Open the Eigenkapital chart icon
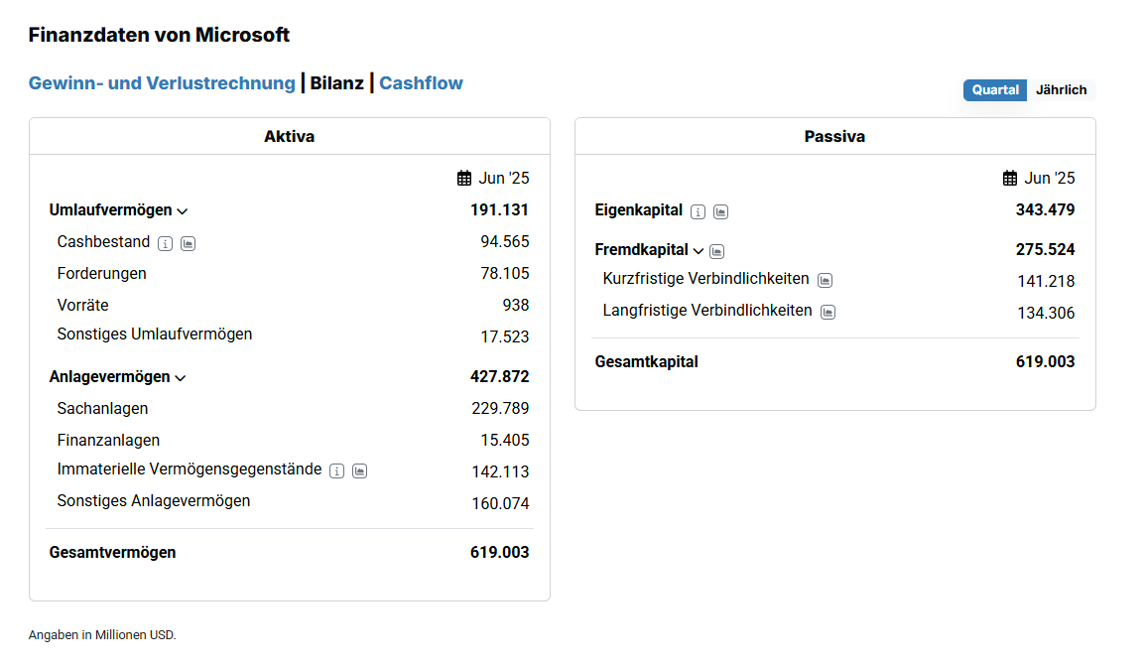Screen dimensions: 1145x668 (720, 211)
